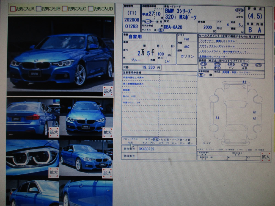
Task: Open the rear tail-light view thumbnail
Action: [x=33, y=118]
